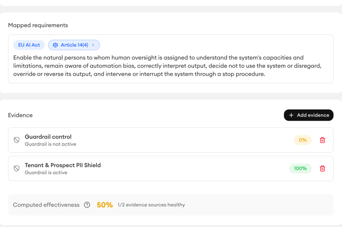The width and height of the screenshot is (342, 227).
Task: Add evidence using the black button
Action: coord(309,115)
